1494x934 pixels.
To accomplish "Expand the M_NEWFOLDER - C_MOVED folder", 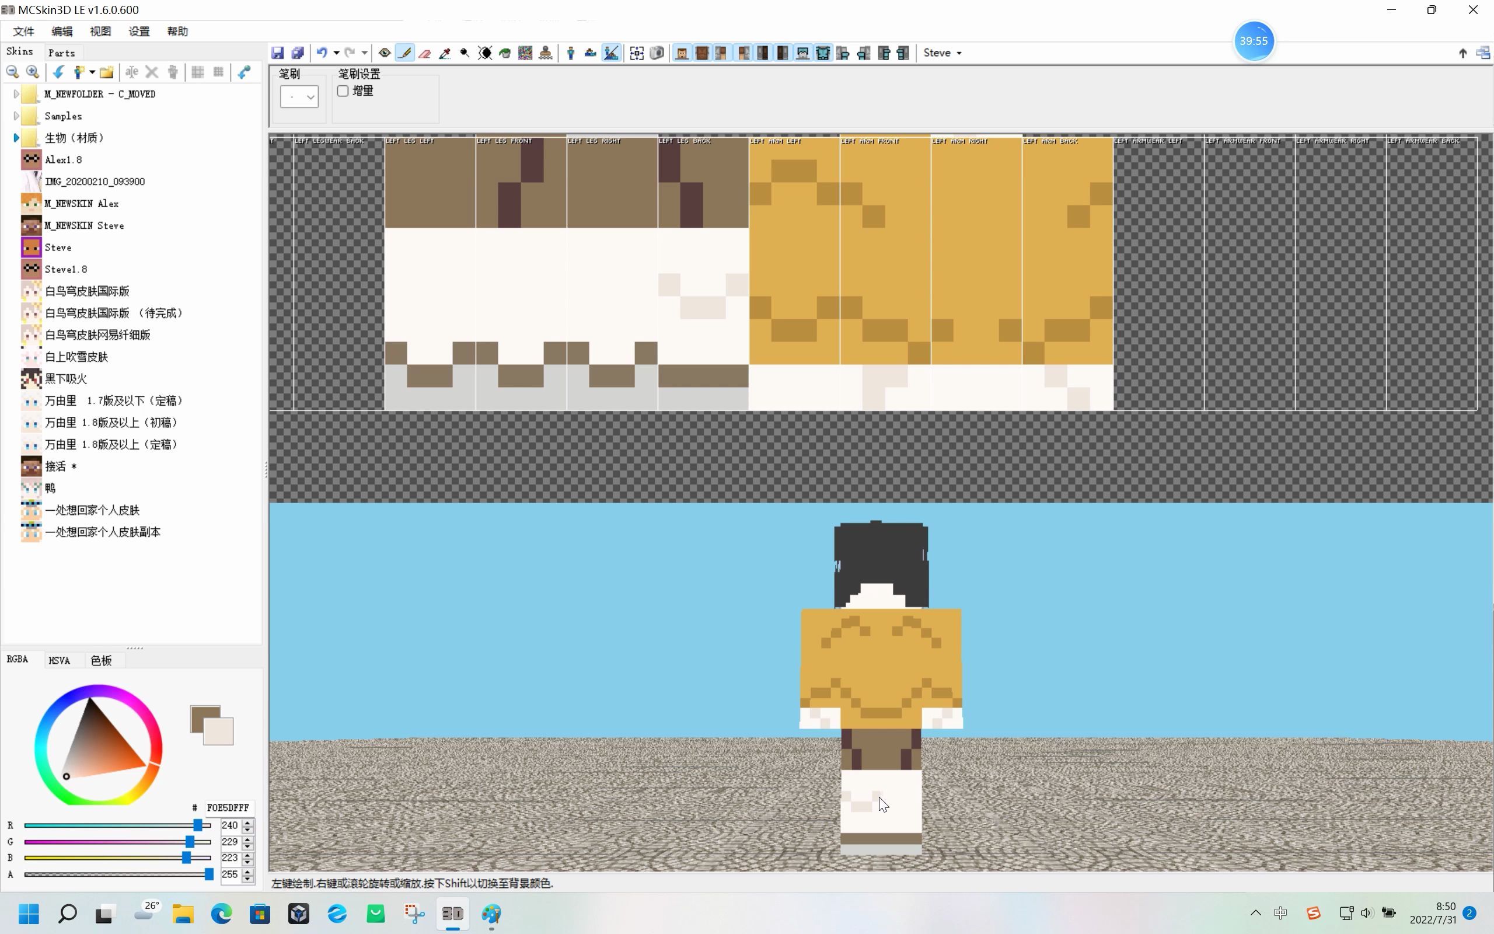I will coord(16,94).
